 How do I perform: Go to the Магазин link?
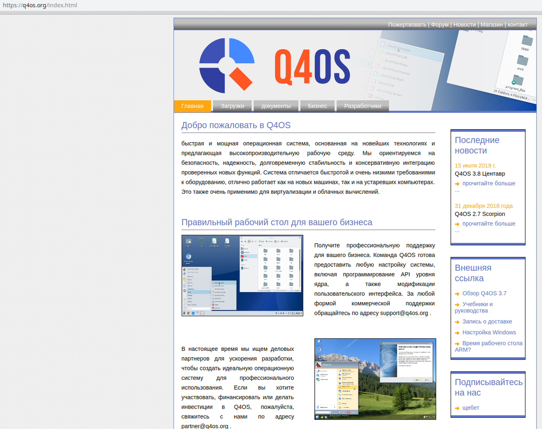(492, 24)
